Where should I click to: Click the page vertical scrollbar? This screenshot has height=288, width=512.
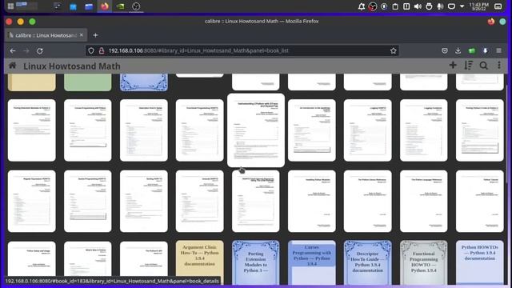[x=506, y=134]
